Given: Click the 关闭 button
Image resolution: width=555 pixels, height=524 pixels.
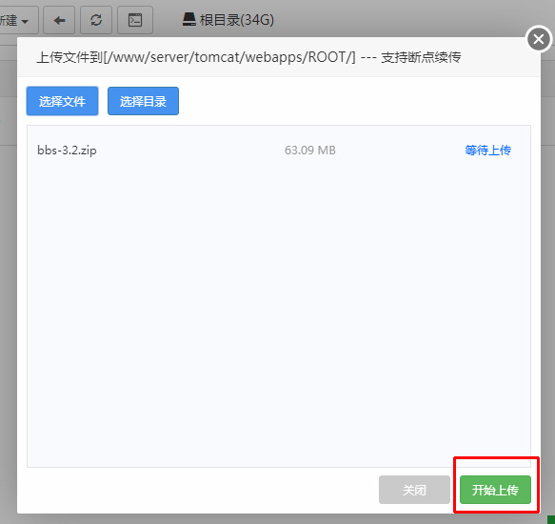Looking at the screenshot, I should pyautogui.click(x=414, y=490).
